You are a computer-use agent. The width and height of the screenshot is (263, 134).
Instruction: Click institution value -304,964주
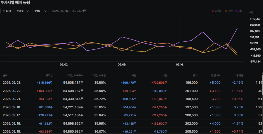point(129,107)
